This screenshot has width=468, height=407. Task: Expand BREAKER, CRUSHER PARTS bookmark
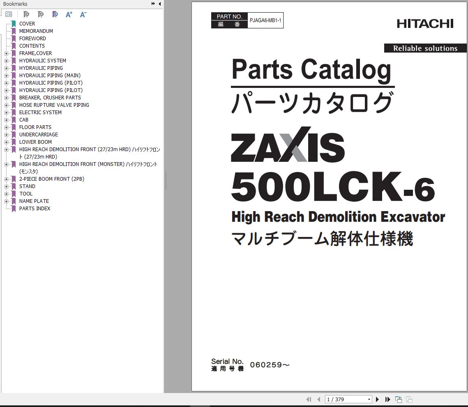click(6, 98)
